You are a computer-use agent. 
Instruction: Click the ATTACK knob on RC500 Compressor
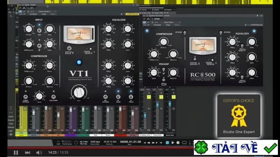163,42
